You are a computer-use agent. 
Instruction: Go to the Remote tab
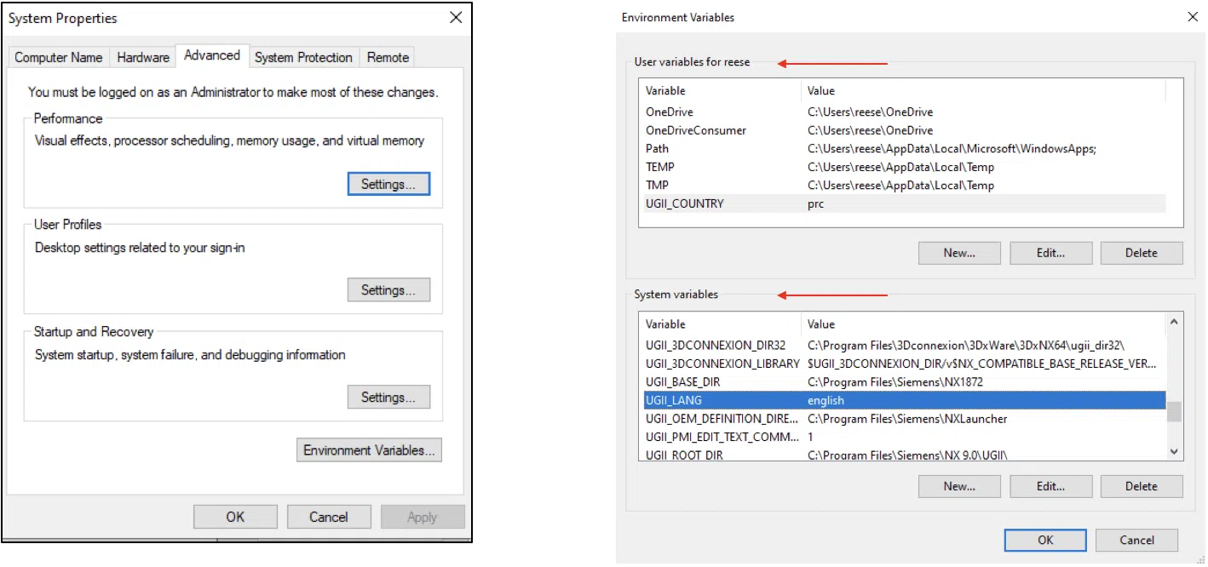pos(388,57)
